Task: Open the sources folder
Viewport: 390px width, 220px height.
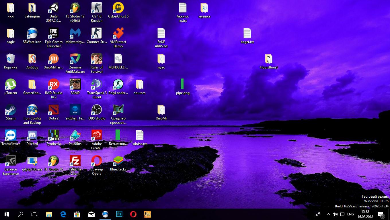Action: (x=140, y=87)
